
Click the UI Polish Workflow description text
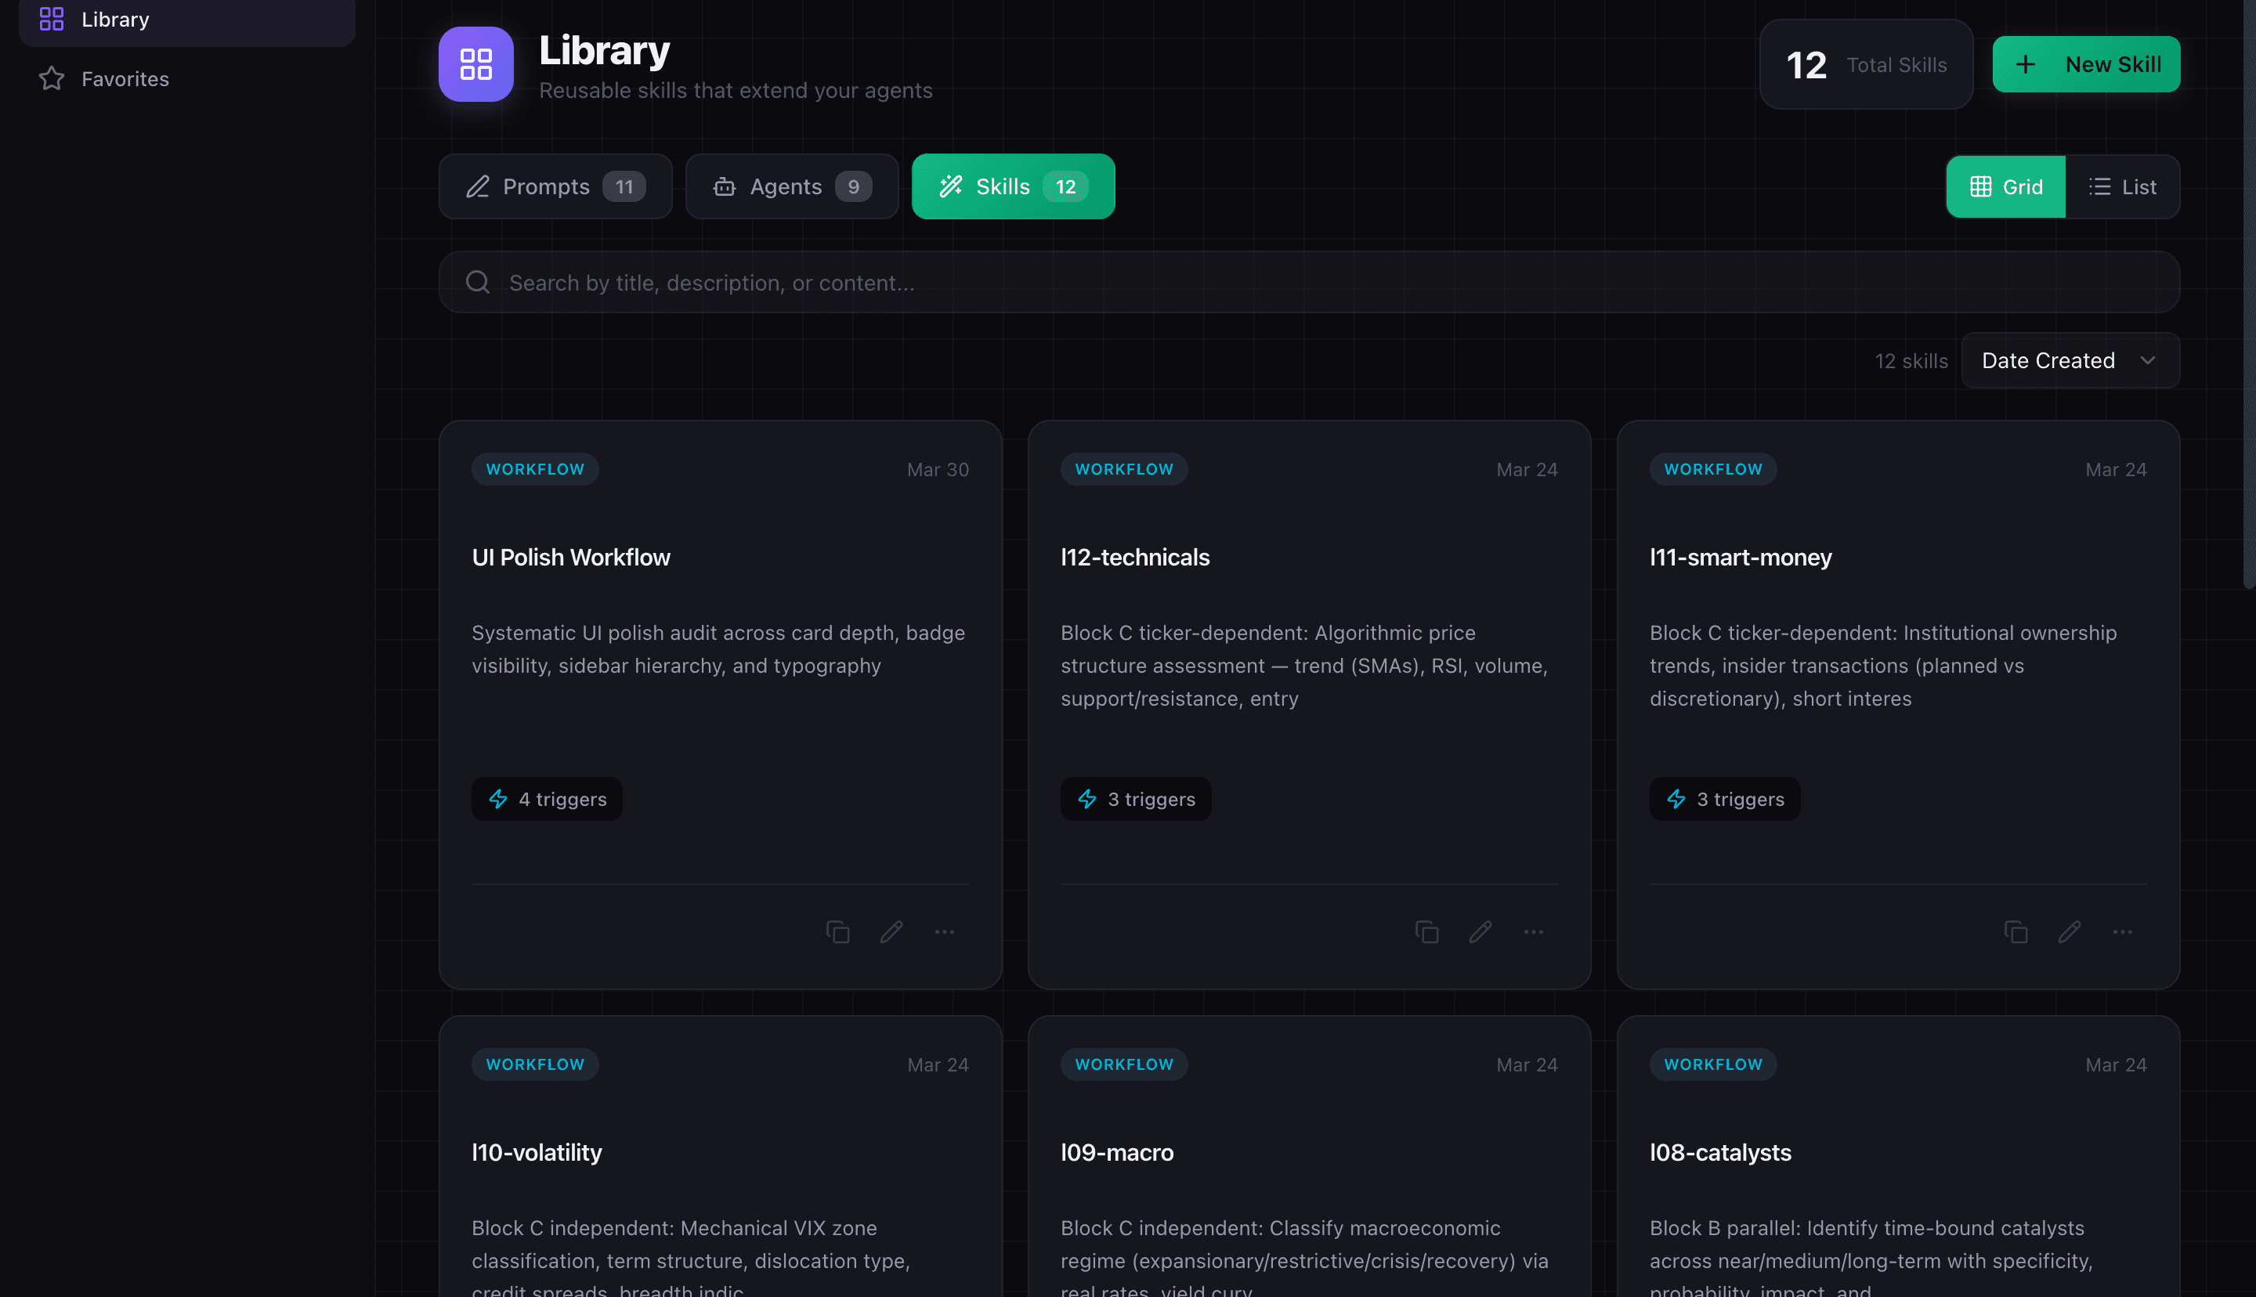(x=719, y=649)
